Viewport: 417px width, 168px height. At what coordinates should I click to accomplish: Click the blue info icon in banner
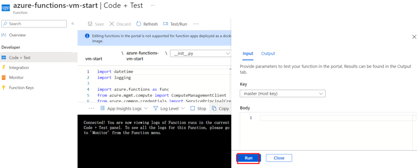[x=87, y=36]
